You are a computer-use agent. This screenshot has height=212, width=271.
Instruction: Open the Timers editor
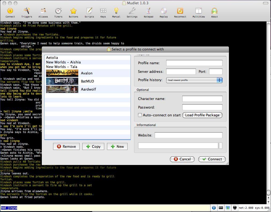(x=58, y=11)
